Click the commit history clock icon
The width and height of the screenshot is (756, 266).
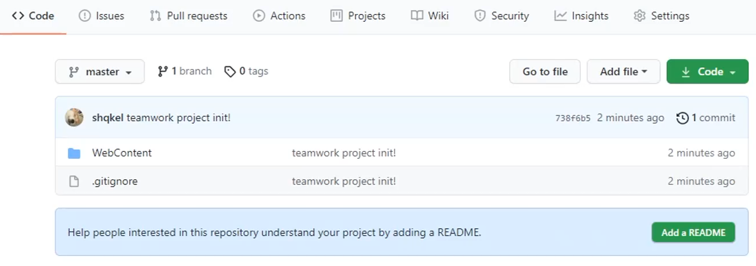point(682,118)
